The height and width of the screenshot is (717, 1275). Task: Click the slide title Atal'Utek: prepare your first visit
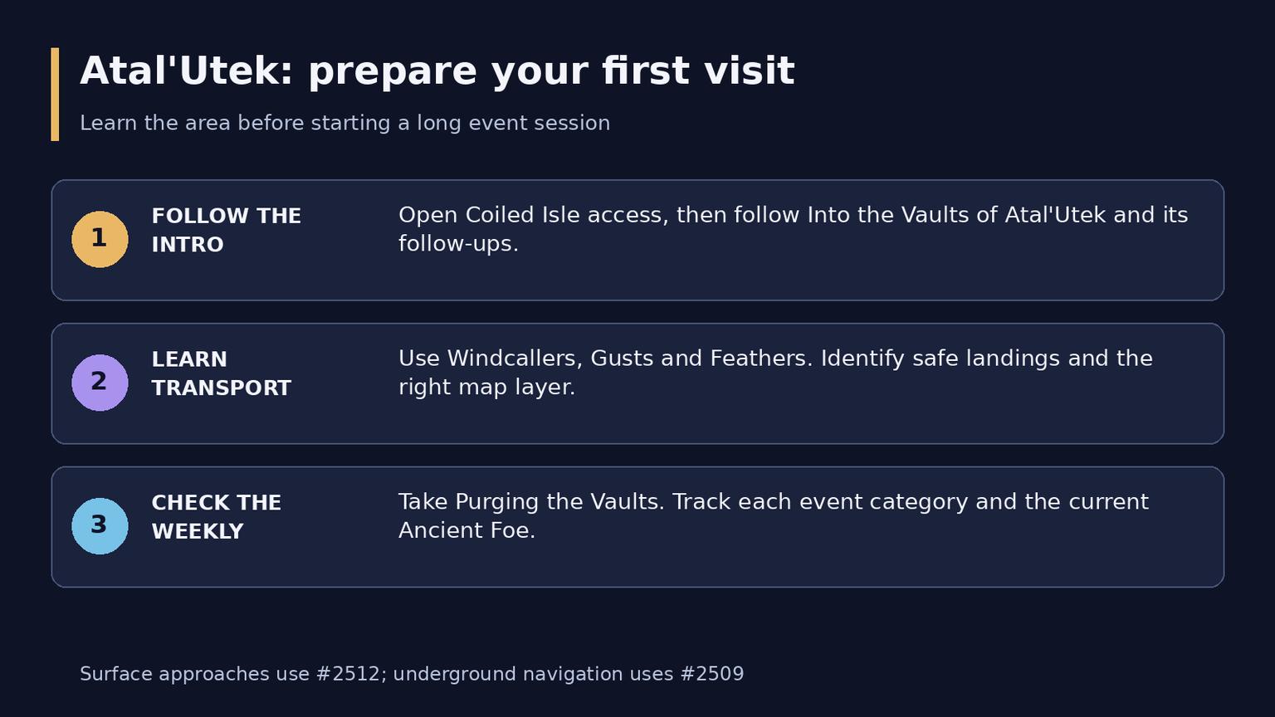[437, 71]
